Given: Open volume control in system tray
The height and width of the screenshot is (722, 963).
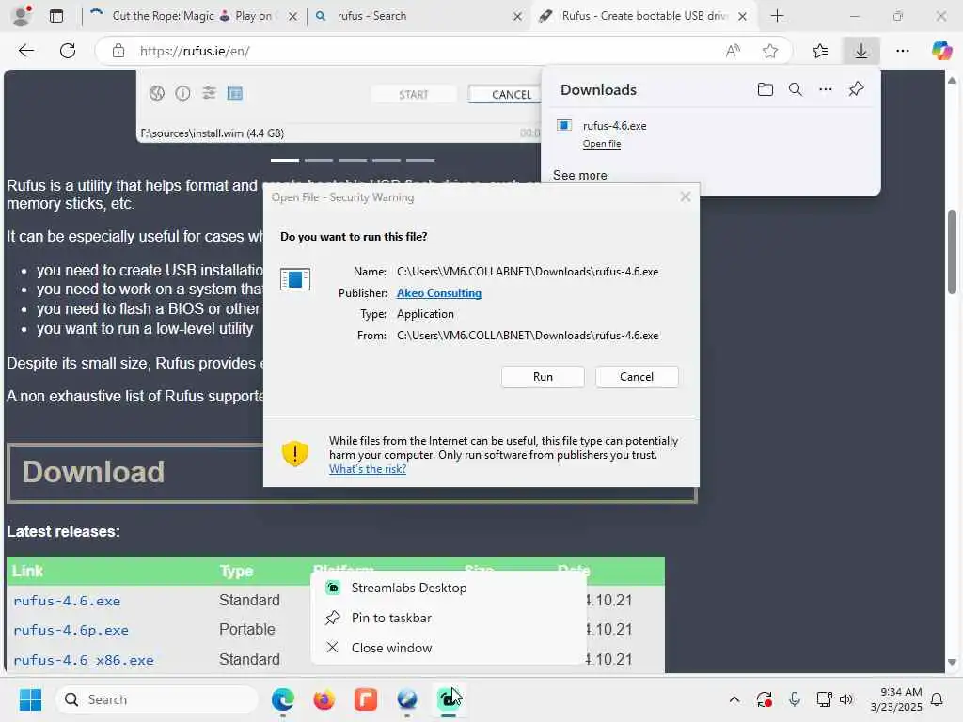Looking at the screenshot, I should (845, 699).
